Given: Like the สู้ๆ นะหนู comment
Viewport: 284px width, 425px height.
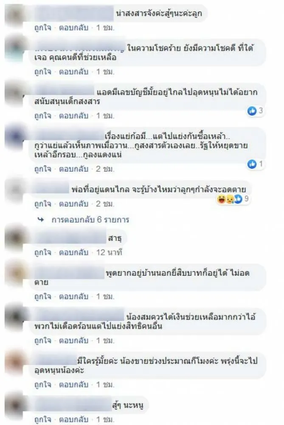Looking at the screenshot, I should (42, 419).
